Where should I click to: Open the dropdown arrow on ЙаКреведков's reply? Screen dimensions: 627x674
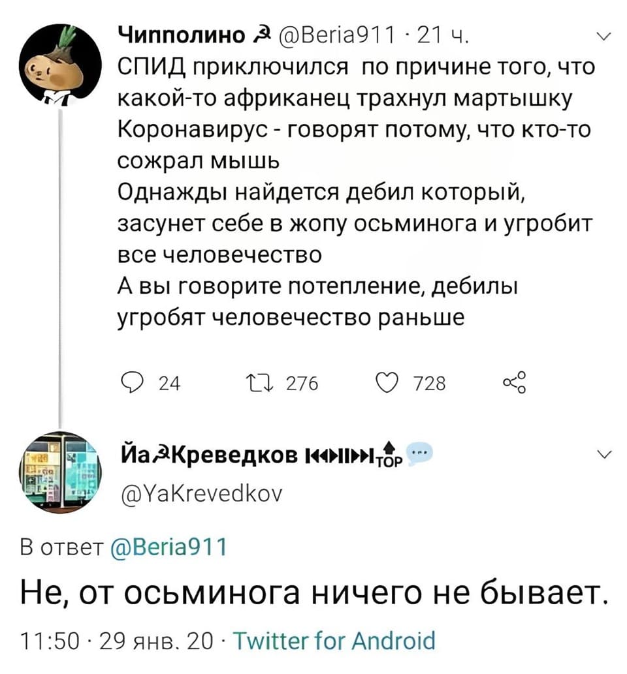(603, 455)
